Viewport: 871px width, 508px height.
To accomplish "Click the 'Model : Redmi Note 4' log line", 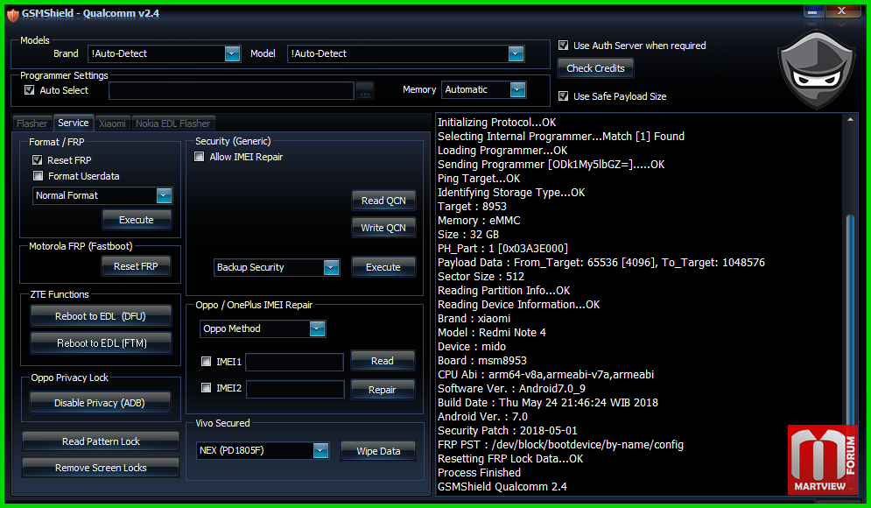I will 492,332.
